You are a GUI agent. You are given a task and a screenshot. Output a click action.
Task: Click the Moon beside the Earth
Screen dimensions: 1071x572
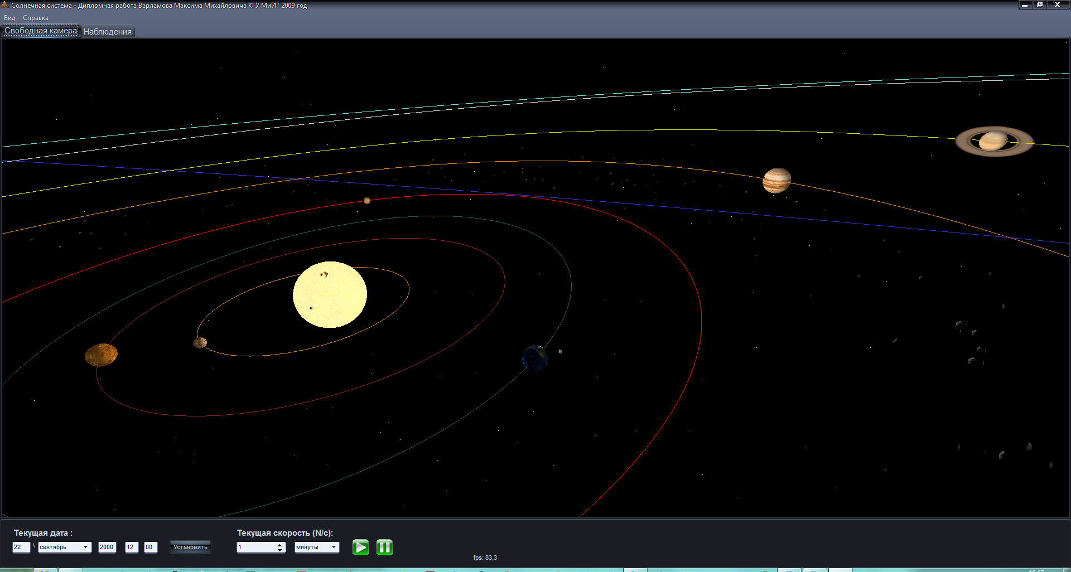click(x=561, y=351)
